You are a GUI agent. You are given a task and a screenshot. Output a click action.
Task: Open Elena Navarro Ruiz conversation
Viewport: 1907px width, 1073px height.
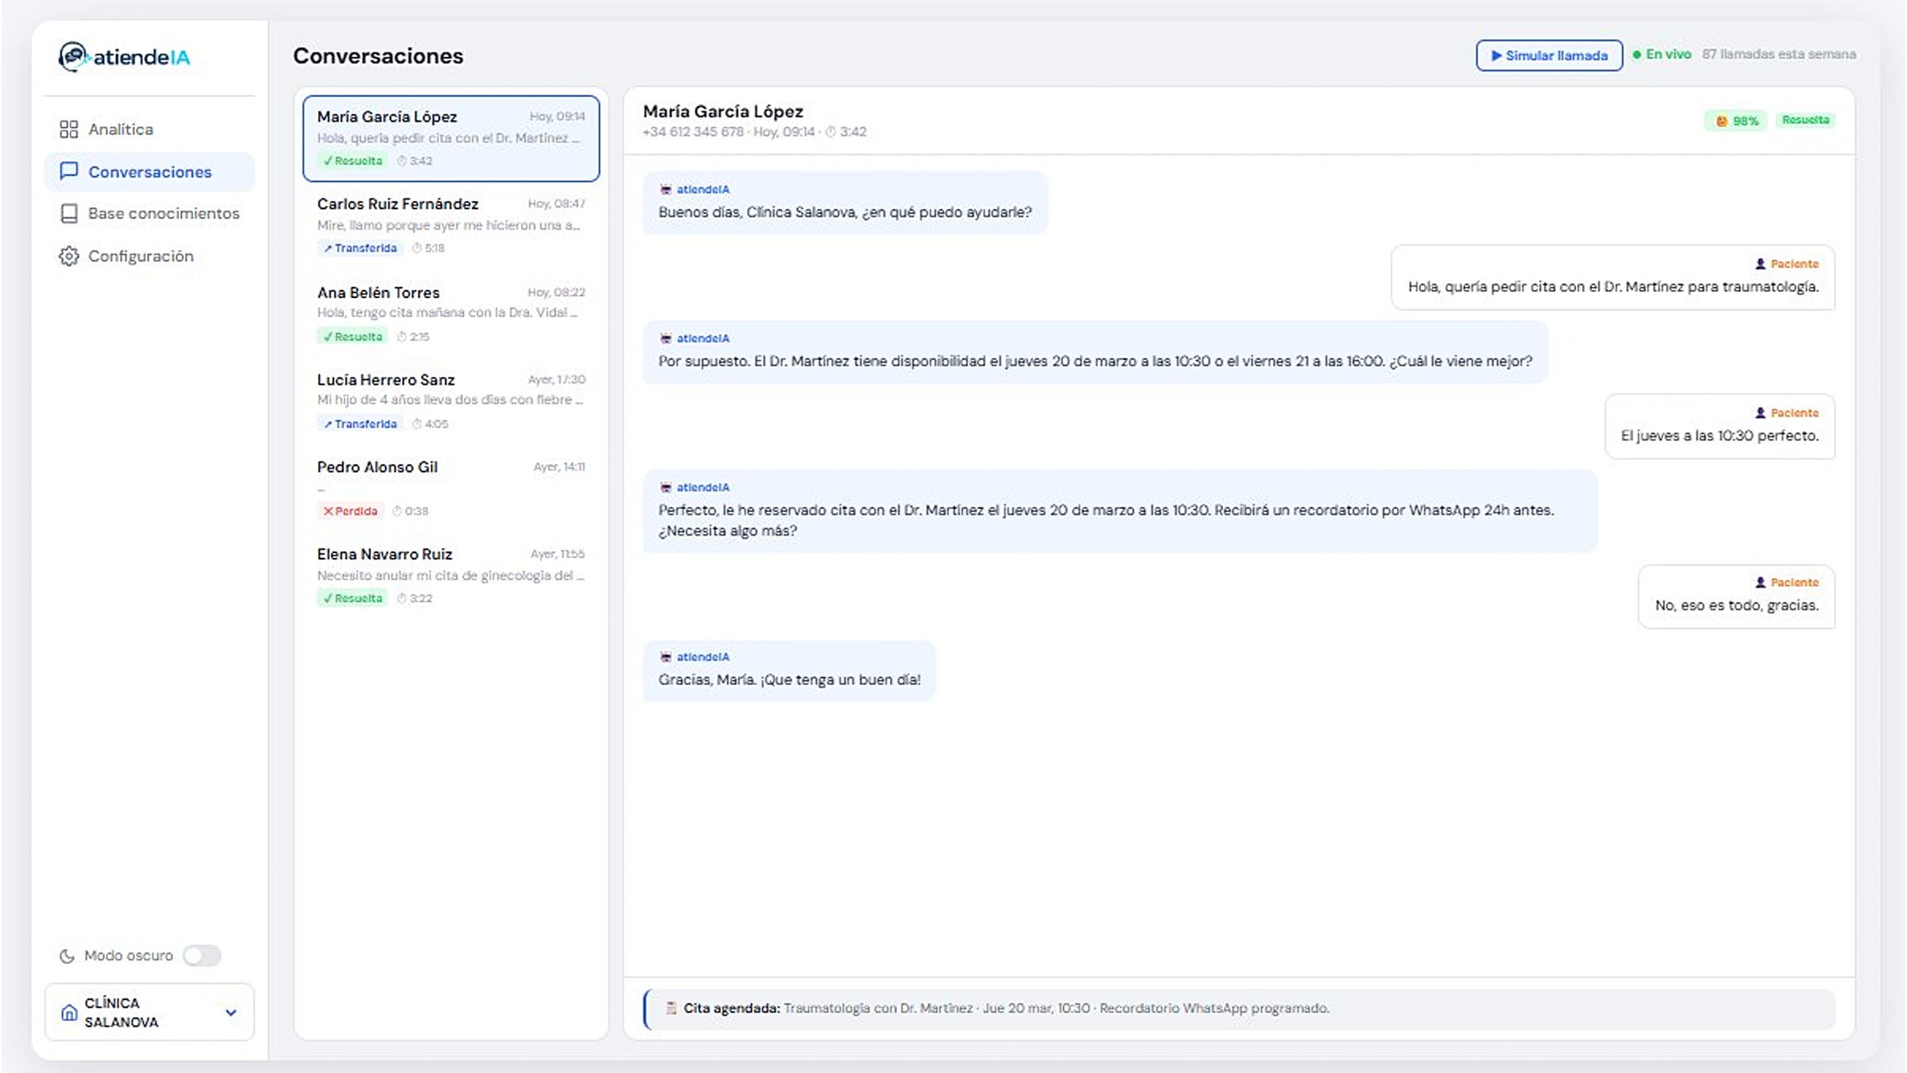451,575
